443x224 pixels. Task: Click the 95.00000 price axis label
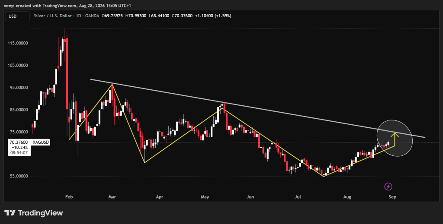[x=18, y=88]
